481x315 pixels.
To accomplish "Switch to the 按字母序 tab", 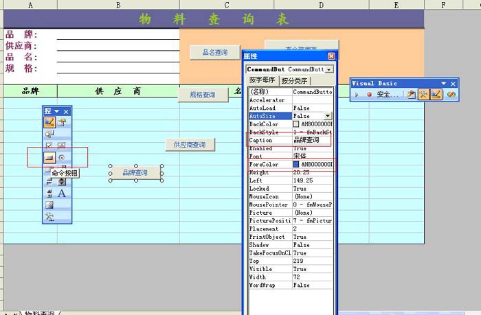I will pyautogui.click(x=262, y=80).
